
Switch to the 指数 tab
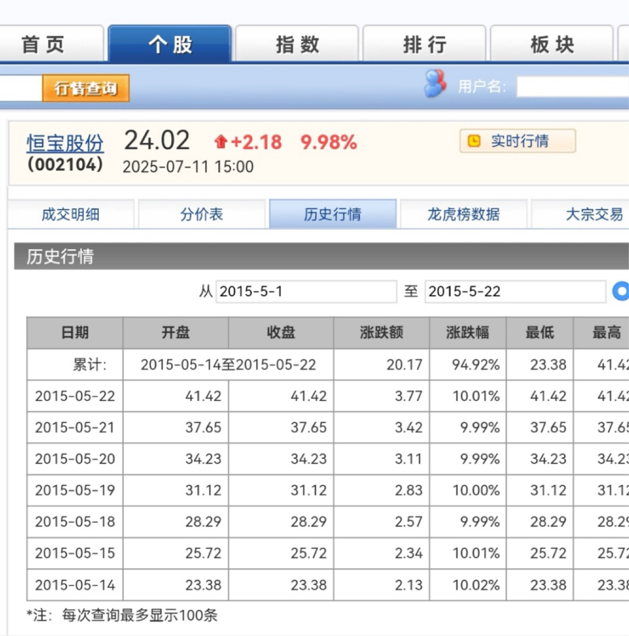pyautogui.click(x=297, y=44)
